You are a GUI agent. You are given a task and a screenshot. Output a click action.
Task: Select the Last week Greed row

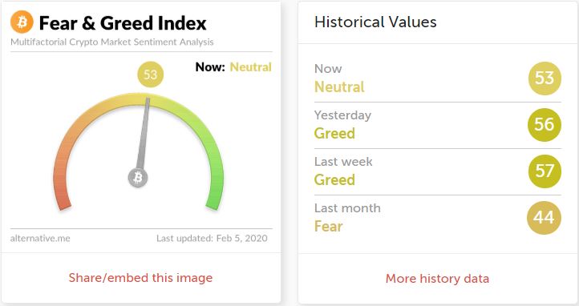438,171
